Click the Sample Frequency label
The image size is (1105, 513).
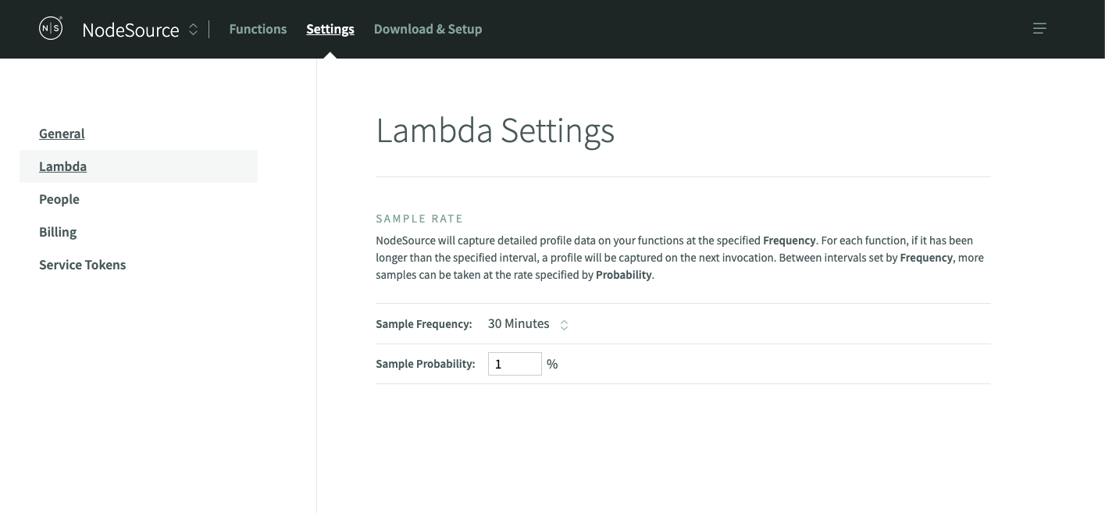[x=424, y=324]
